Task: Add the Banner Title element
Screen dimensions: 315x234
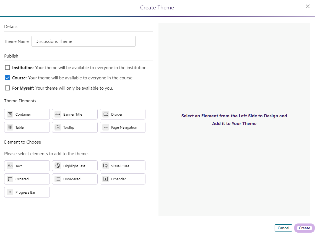Action: click(75, 114)
